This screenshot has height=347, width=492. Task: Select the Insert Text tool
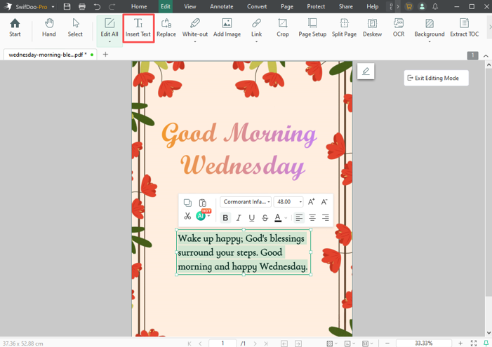pos(138,27)
